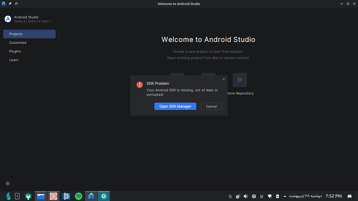Click the Android Studio titlebar app icon
Image resolution: width=358 pixels, height=201 pixels.
point(4,4)
